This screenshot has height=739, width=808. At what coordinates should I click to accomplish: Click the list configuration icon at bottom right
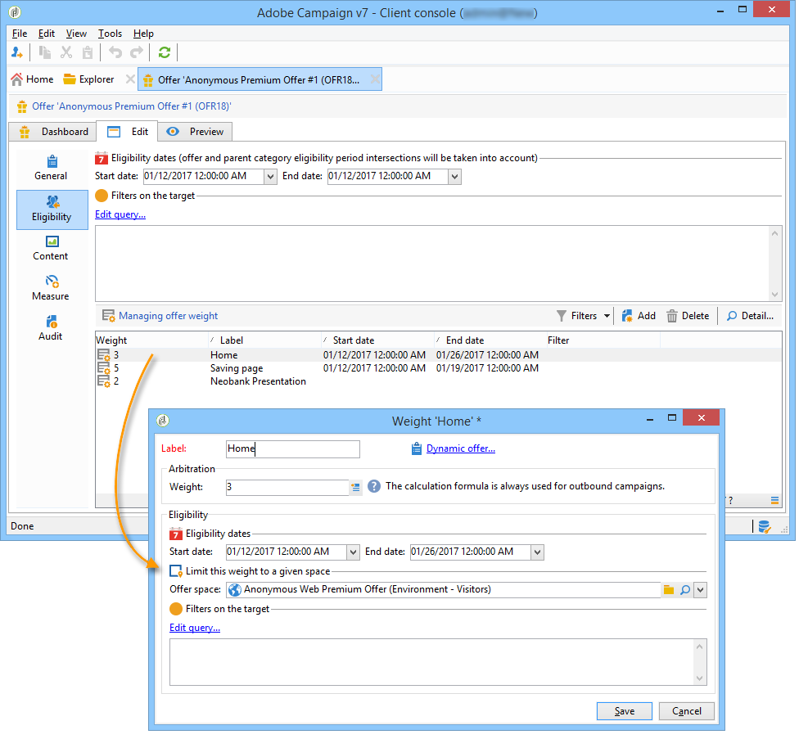tap(774, 501)
